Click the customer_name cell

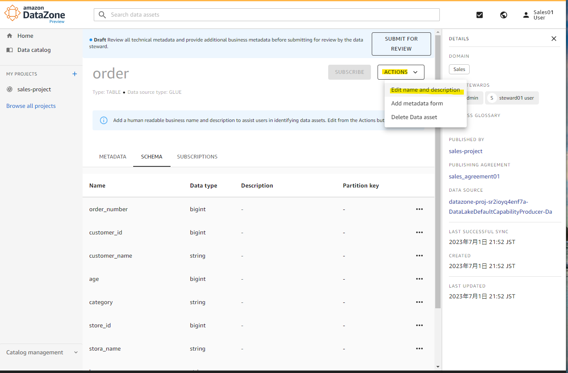[110, 256]
